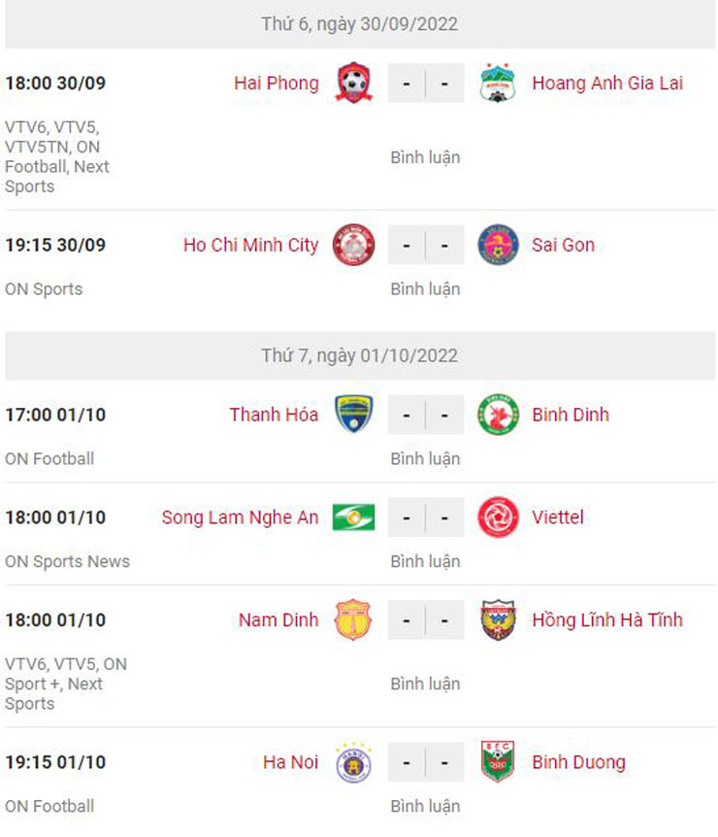Click the Hoang Anh Gia Lai crest
The image size is (718, 837).
(498, 84)
